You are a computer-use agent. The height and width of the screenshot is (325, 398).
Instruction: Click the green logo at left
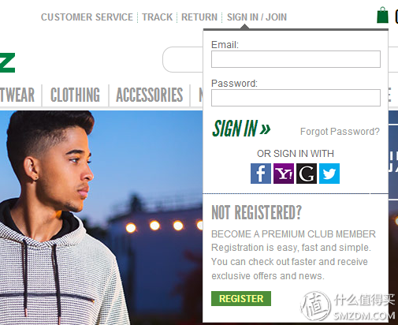(x=7, y=63)
